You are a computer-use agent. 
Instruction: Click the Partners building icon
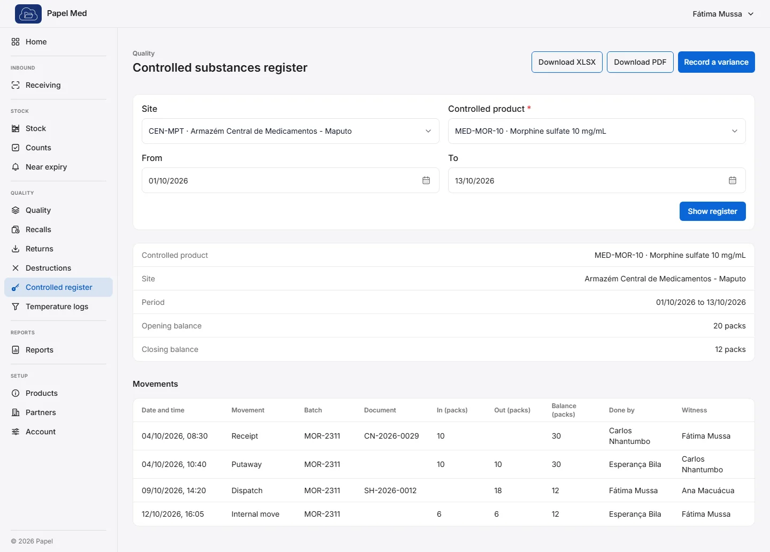click(16, 412)
